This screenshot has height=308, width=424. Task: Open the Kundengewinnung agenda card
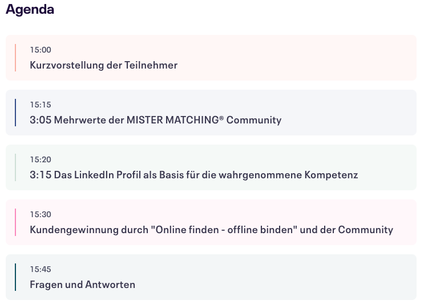click(x=211, y=222)
